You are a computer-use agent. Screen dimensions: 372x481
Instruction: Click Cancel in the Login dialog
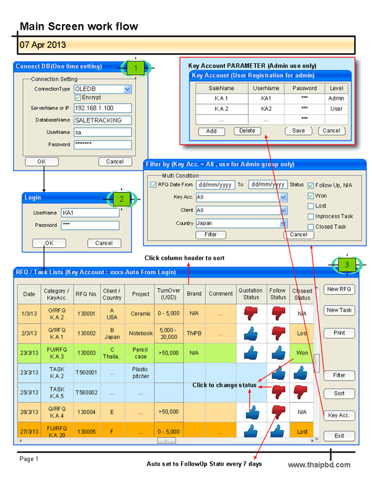pyautogui.click(x=104, y=243)
